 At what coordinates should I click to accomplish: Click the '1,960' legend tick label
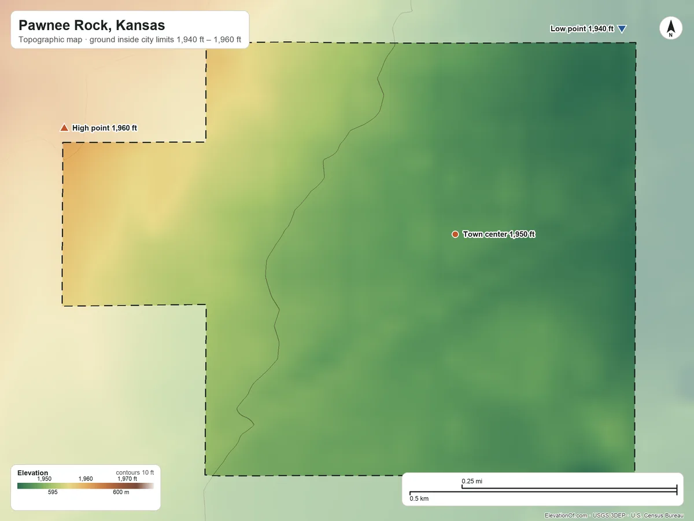(86, 479)
